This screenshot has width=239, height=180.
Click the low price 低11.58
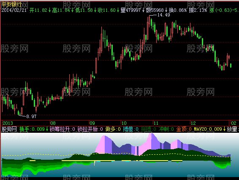point(84,10)
